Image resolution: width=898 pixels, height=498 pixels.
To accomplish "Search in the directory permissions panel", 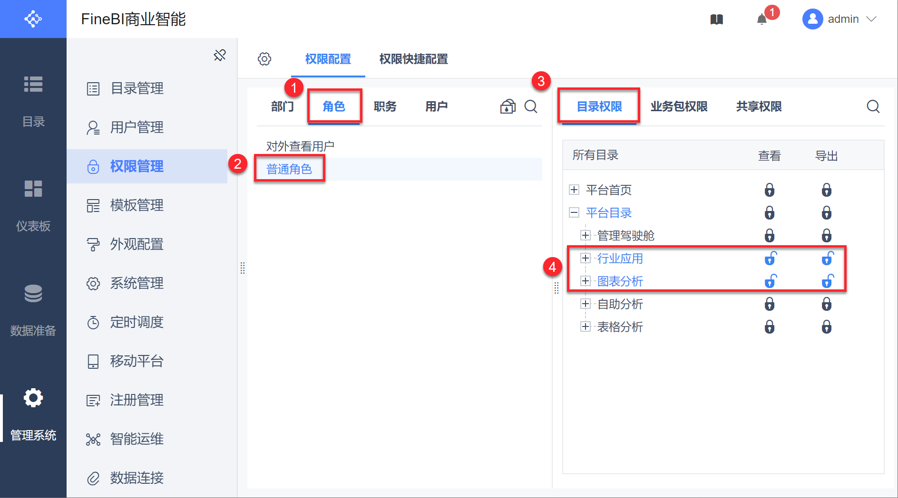I will (873, 106).
